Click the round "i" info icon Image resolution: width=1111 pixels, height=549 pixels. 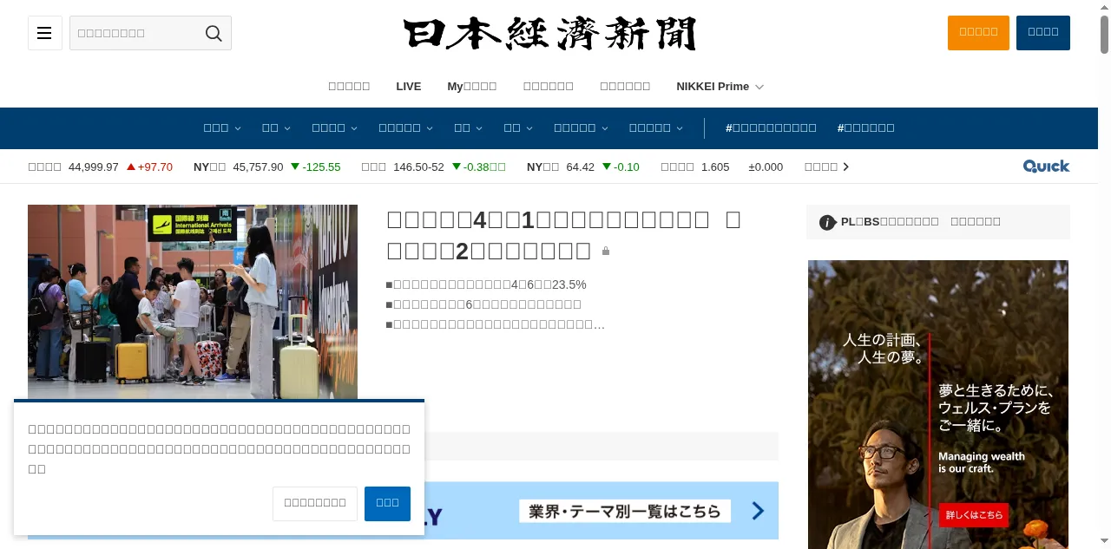(x=828, y=223)
